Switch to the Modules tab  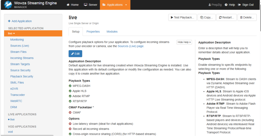tap(112, 32)
